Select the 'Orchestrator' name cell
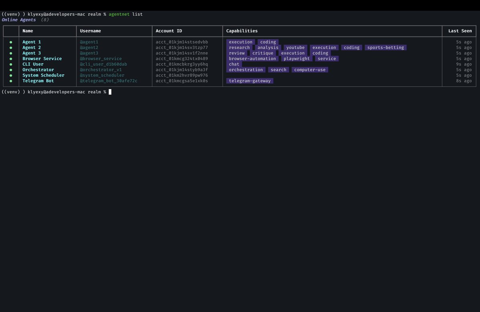 tap(38, 70)
